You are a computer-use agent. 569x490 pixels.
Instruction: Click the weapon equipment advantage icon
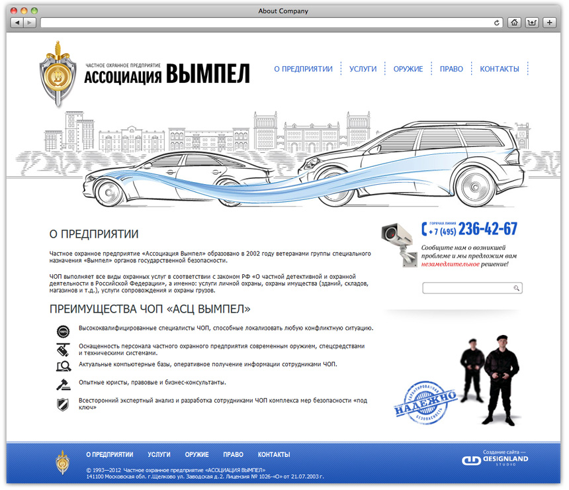point(63,350)
